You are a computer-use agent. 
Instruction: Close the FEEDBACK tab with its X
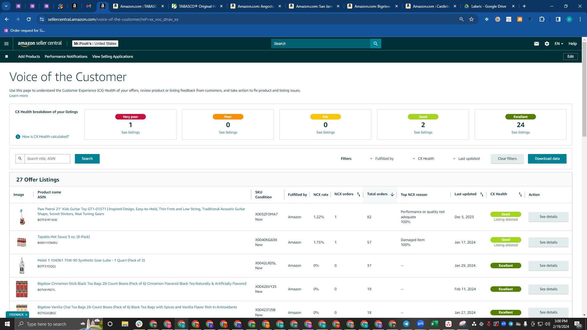coord(26,315)
